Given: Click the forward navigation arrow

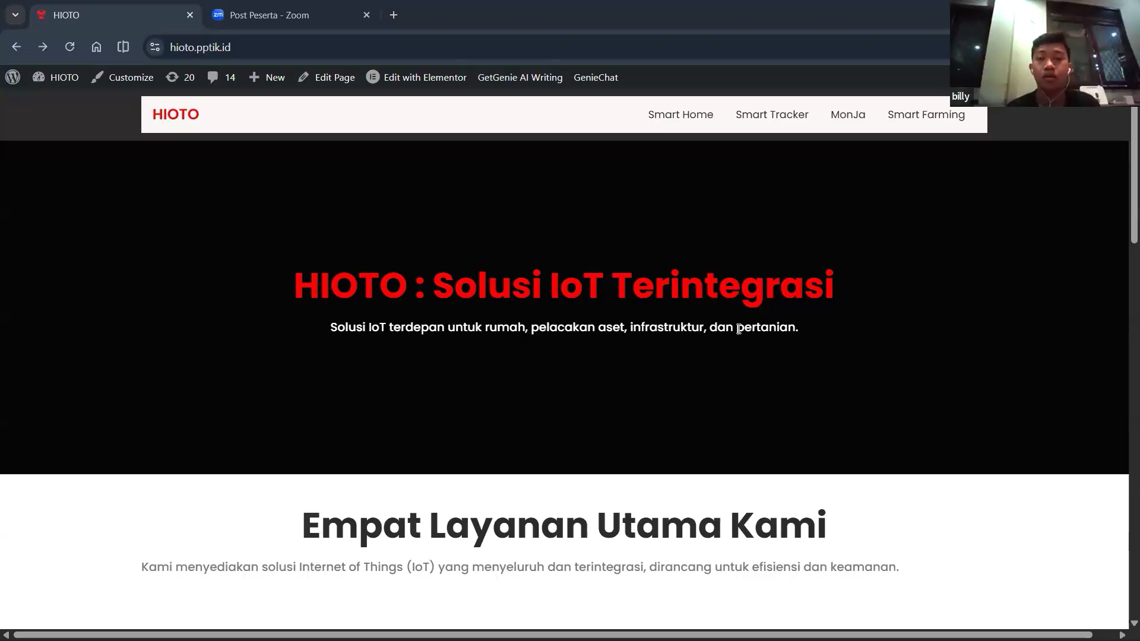Looking at the screenshot, I should tap(43, 47).
